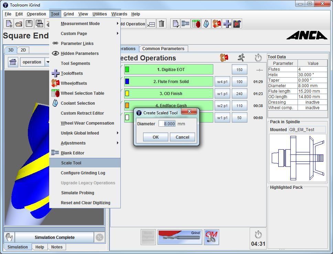This screenshot has height=254, width=333.
Task: Choose Parameter Links from Tool menu
Action: pyautogui.click(x=85, y=44)
